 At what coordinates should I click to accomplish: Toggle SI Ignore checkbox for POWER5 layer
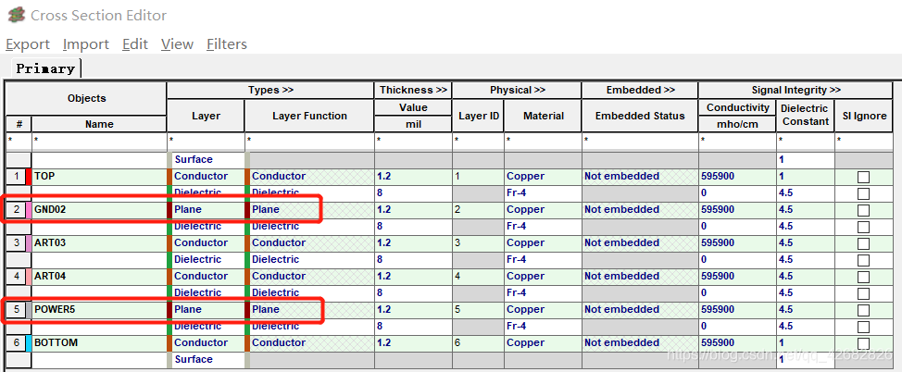pos(863,311)
